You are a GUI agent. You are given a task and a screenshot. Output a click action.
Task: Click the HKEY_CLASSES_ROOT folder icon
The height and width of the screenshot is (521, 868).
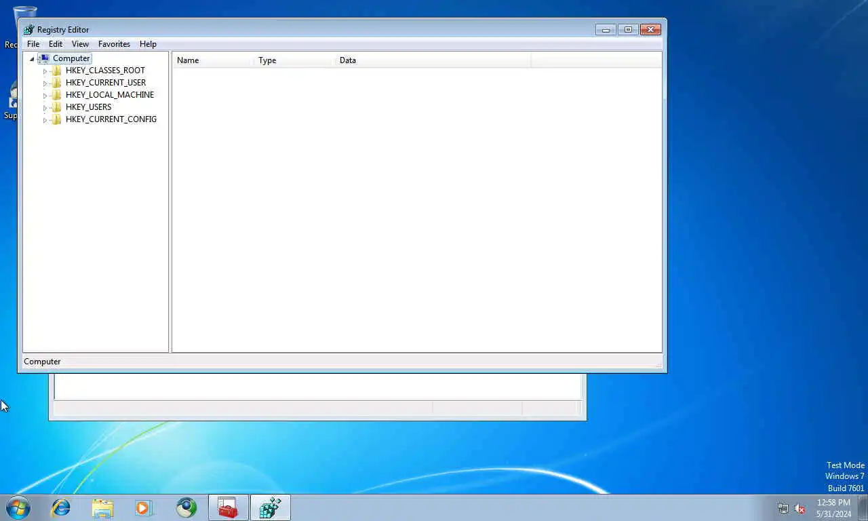[x=56, y=71]
